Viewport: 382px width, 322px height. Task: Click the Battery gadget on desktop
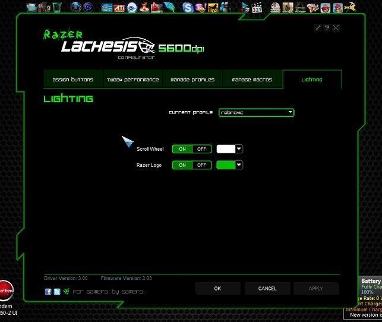pos(363,298)
